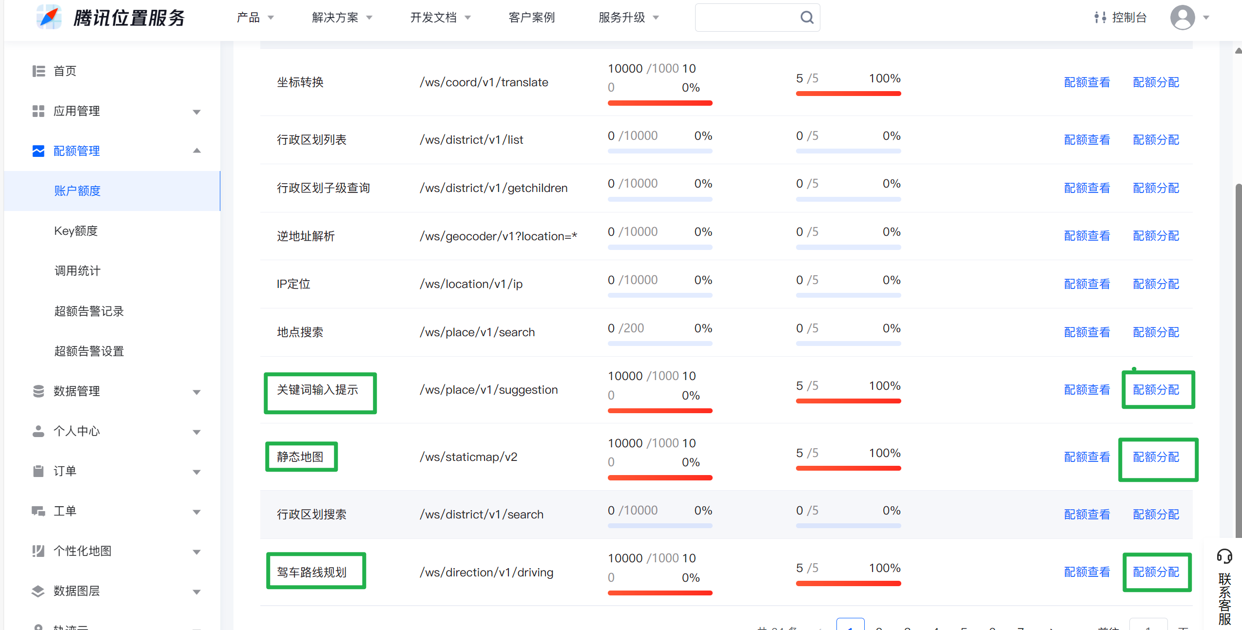The image size is (1242, 630).
Task: Open the 控制台 console icon
Action: (1101, 17)
